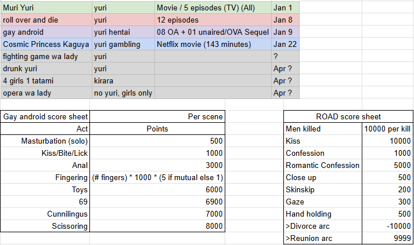Click the 'Hand holding' cell
Viewport: 414px width, 245px height.
323,214
